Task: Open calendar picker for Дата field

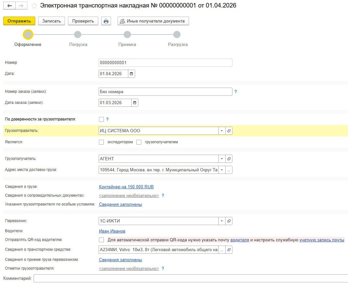Action: click(x=131, y=74)
